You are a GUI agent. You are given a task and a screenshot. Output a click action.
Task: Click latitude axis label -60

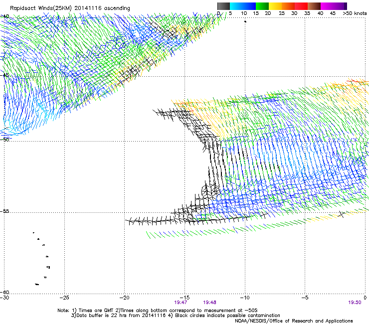click(x=4, y=292)
